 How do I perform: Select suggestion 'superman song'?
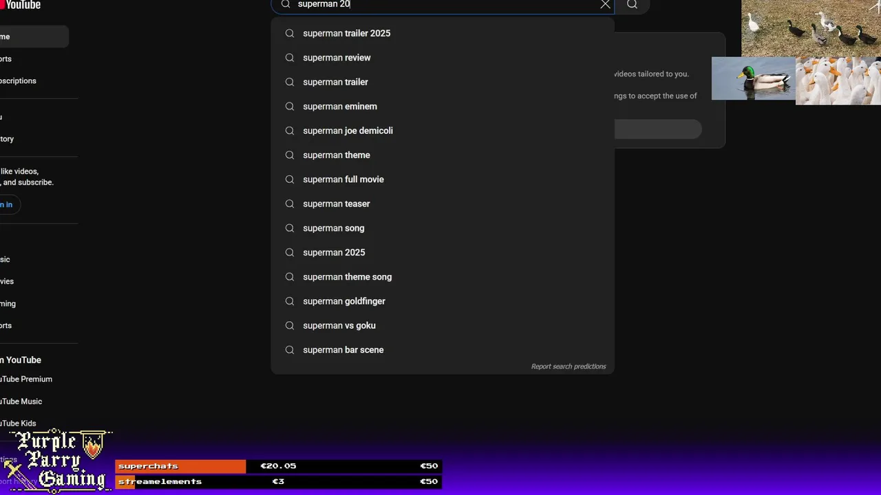pyautogui.click(x=443, y=228)
